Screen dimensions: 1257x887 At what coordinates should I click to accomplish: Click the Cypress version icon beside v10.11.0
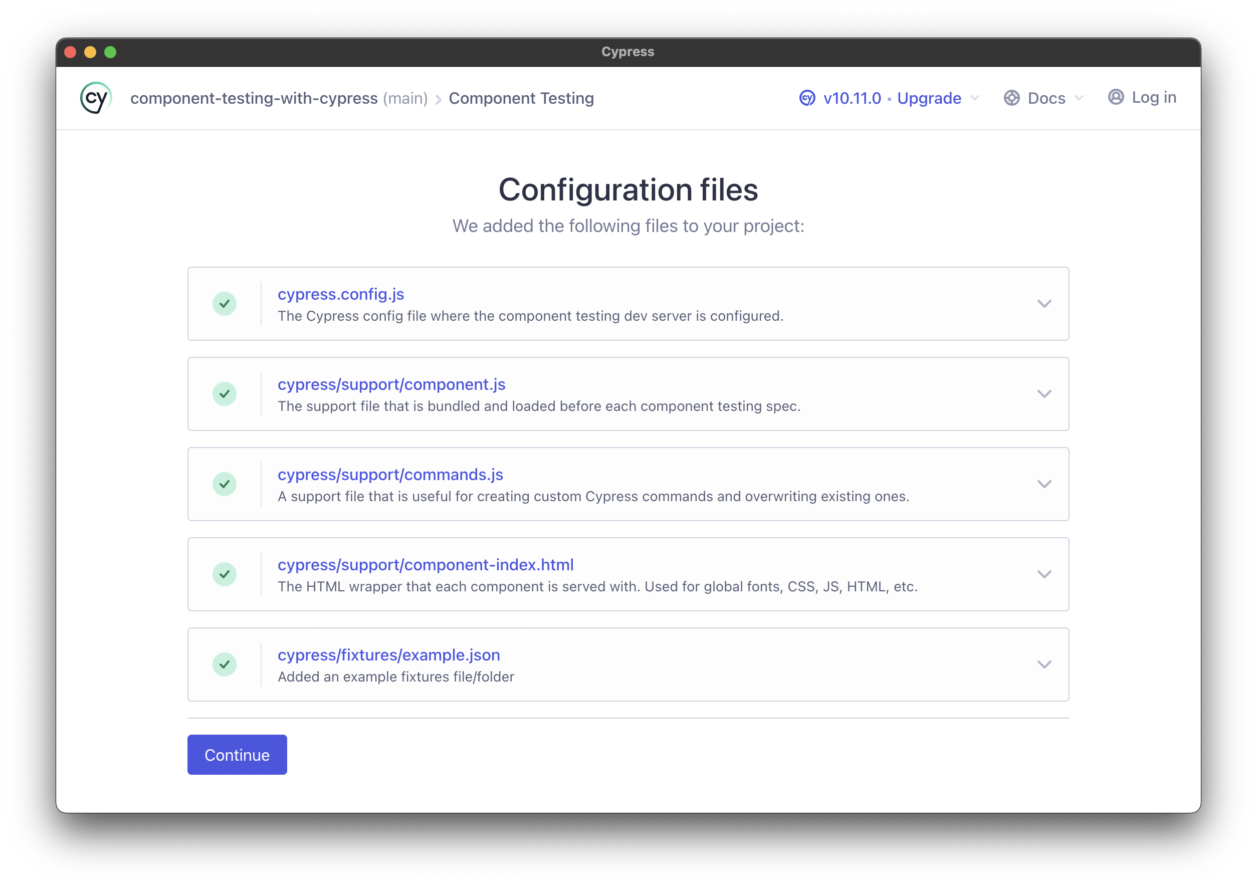(x=807, y=98)
